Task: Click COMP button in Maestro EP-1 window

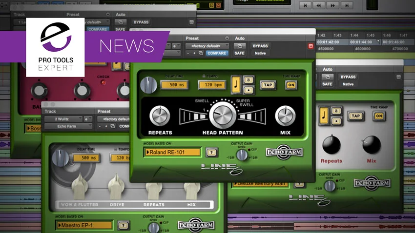Action: pyautogui.click(x=124, y=126)
